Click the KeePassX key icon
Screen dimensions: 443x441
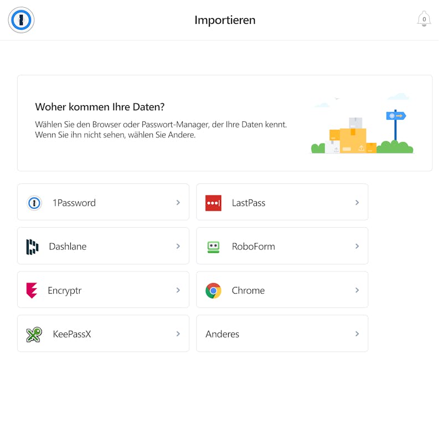pos(34,335)
